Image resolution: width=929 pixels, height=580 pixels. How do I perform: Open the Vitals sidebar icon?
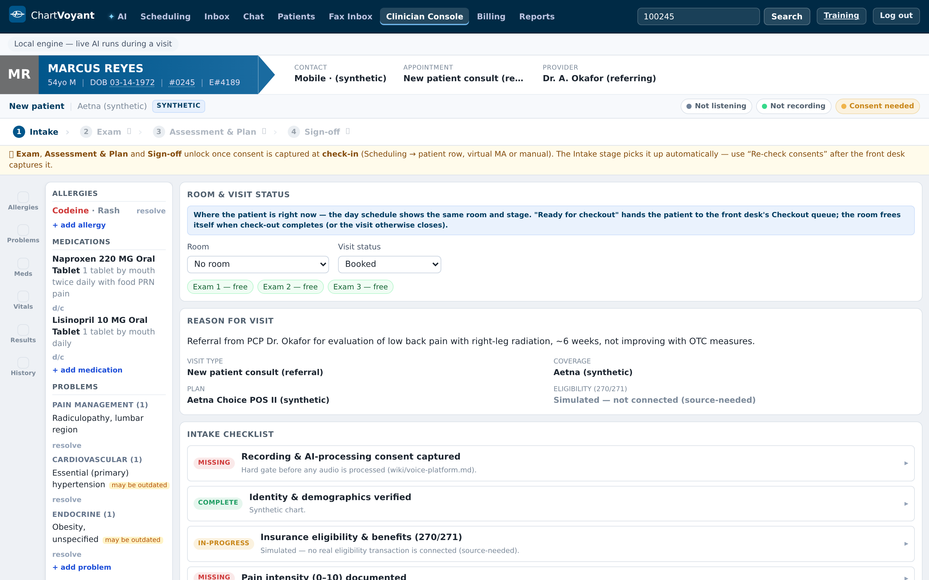click(x=23, y=301)
